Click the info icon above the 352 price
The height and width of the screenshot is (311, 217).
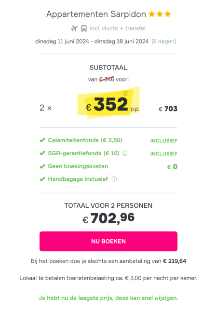click(125, 93)
